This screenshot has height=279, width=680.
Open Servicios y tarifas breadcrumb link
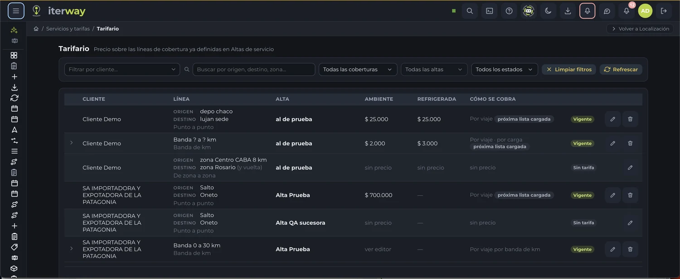[x=68, y=28]
